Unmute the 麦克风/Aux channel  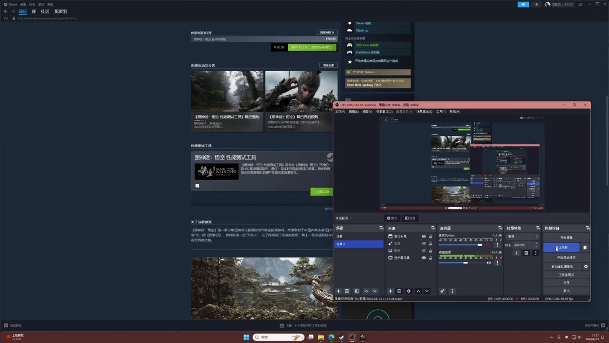coord(488,245)
